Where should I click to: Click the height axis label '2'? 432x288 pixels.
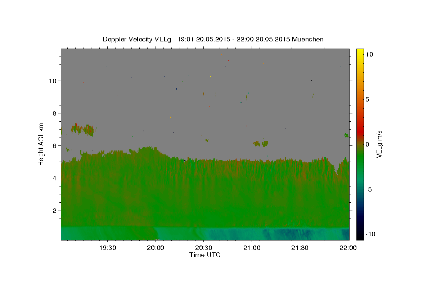55,210
